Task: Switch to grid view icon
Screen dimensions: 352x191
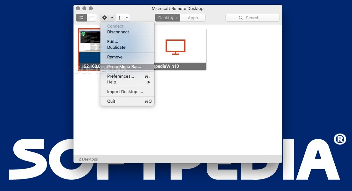Action: 81,18
